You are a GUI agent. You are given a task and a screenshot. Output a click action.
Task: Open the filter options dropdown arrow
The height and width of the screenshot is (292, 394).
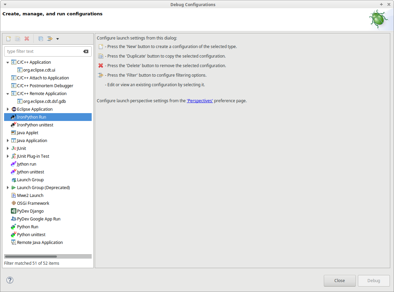tap(58, 39)
